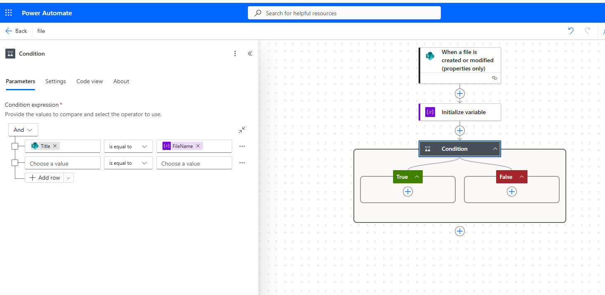Open the app launcher waffle icon
This screenshot has width=605, height=295.
tap(9, 13)
